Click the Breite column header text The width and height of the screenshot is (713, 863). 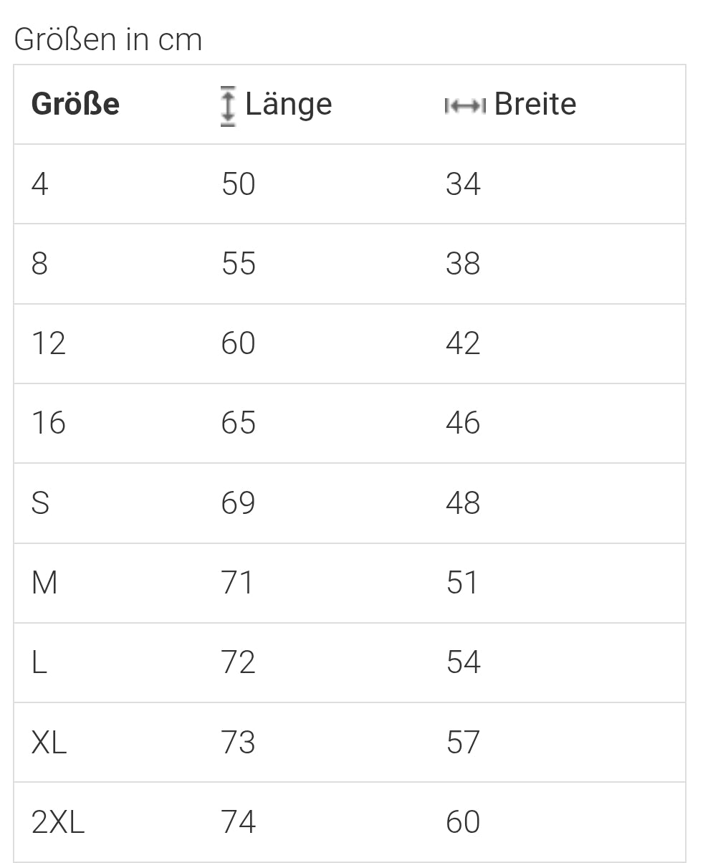[x=535, y=104]
